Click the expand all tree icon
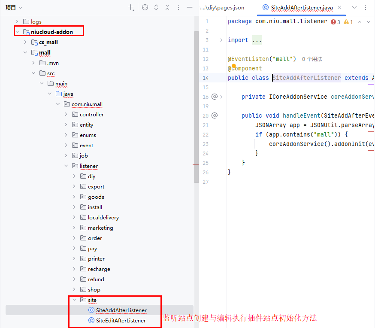 [156, 7]
